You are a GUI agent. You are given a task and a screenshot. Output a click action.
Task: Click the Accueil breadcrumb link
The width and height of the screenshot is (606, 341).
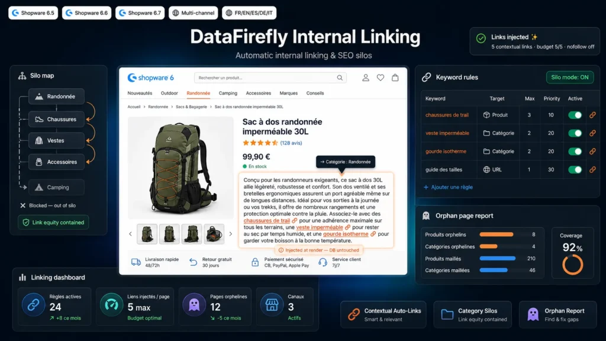134,107
